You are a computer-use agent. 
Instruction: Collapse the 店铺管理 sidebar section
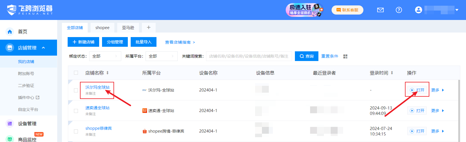pos(44,48)
